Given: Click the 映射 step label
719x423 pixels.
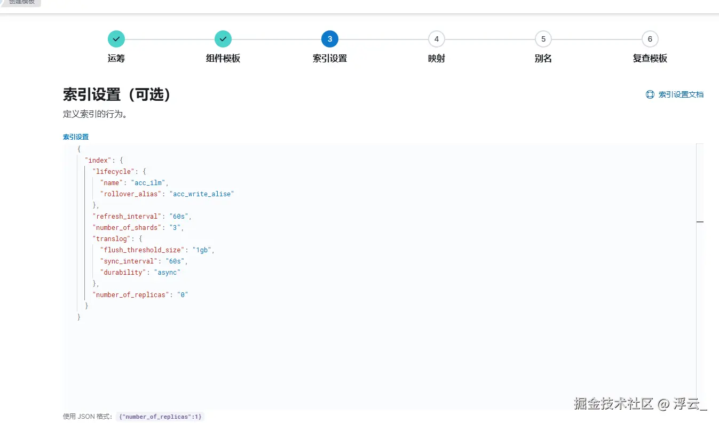Looking at the screenshot, I should [x=437, y=59].
